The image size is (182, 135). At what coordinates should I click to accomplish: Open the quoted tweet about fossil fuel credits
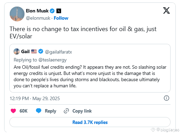[90, 68]
